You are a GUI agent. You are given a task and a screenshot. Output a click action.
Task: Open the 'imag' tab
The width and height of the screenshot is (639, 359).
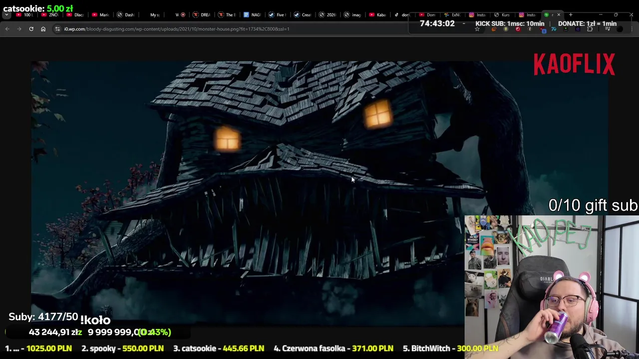click(x=353, y=15)
